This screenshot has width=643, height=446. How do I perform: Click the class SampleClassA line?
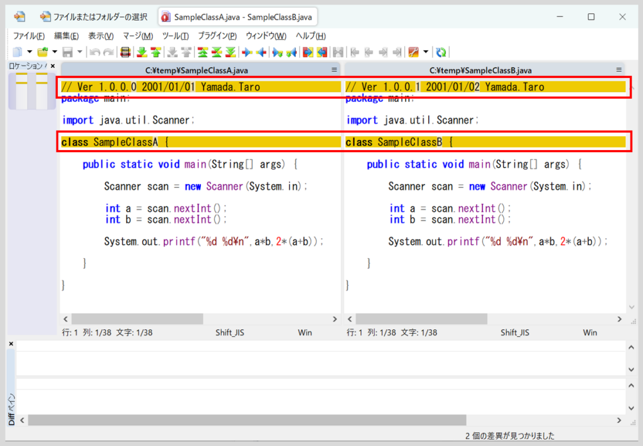[x=201, y=142]
